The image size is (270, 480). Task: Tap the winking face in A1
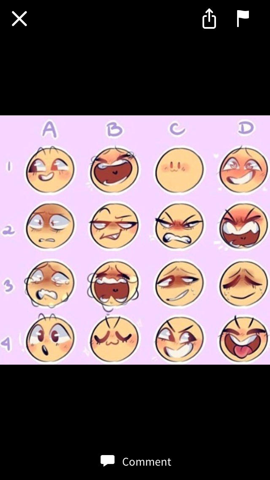[x=50, y=169]
